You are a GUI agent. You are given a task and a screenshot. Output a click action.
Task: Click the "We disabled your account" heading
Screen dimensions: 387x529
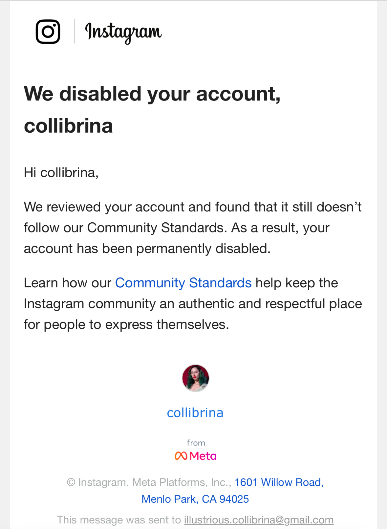tap(152, 94)
